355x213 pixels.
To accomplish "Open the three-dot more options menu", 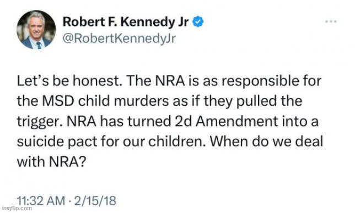I will coord(331,21).
